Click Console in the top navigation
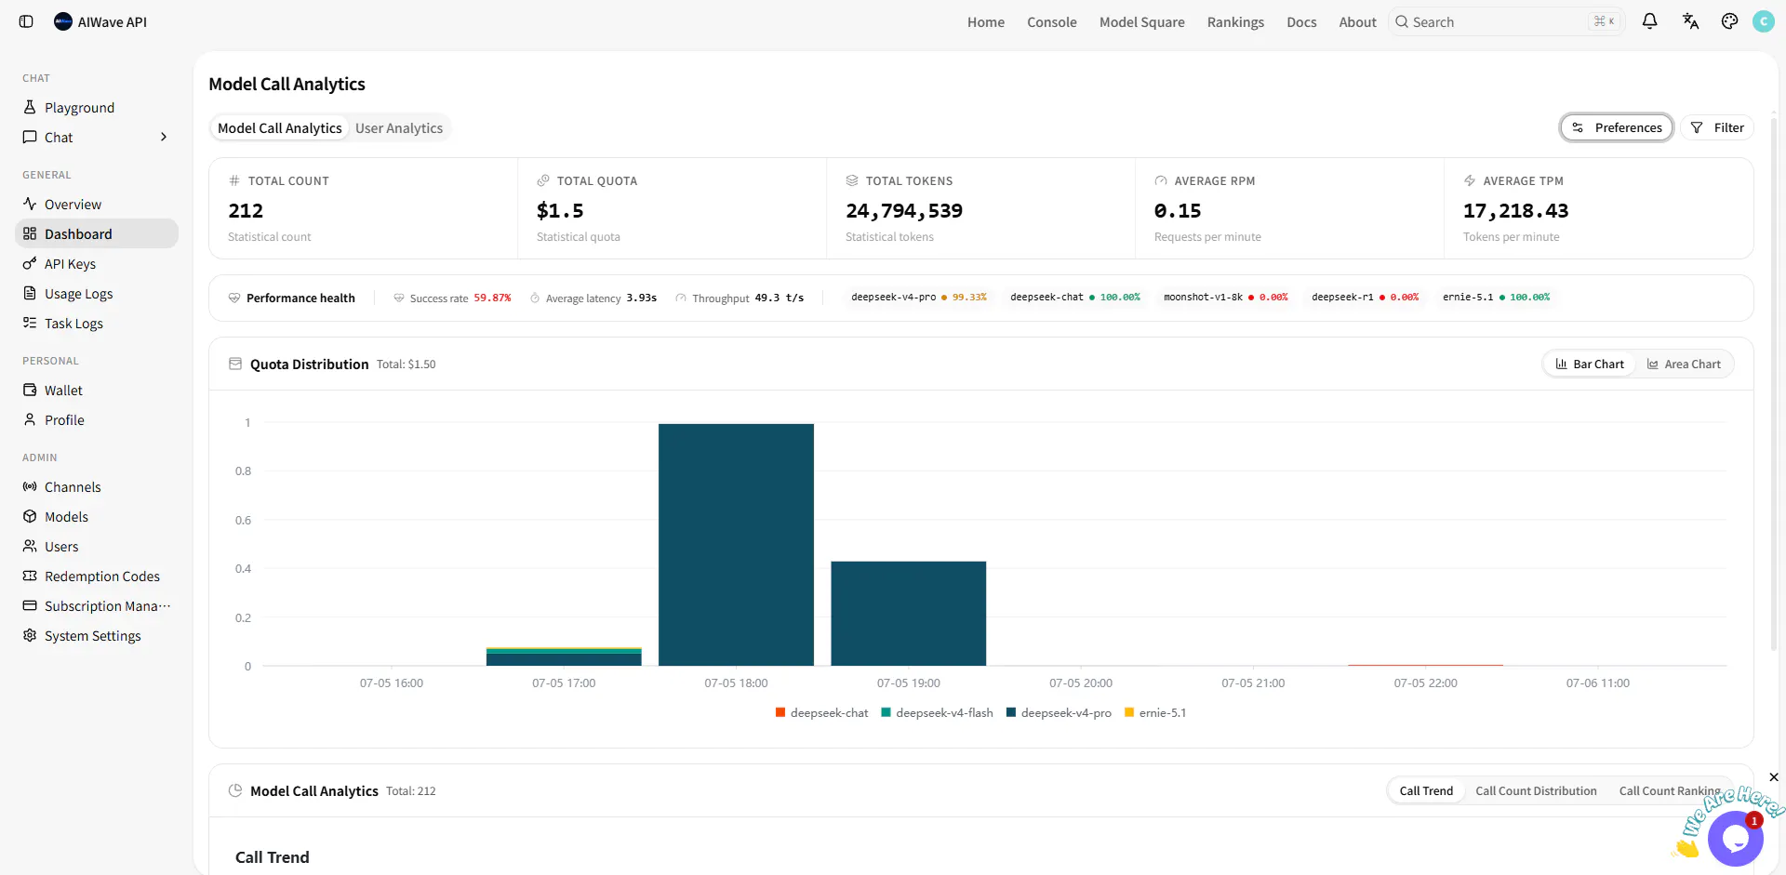 1052,22
